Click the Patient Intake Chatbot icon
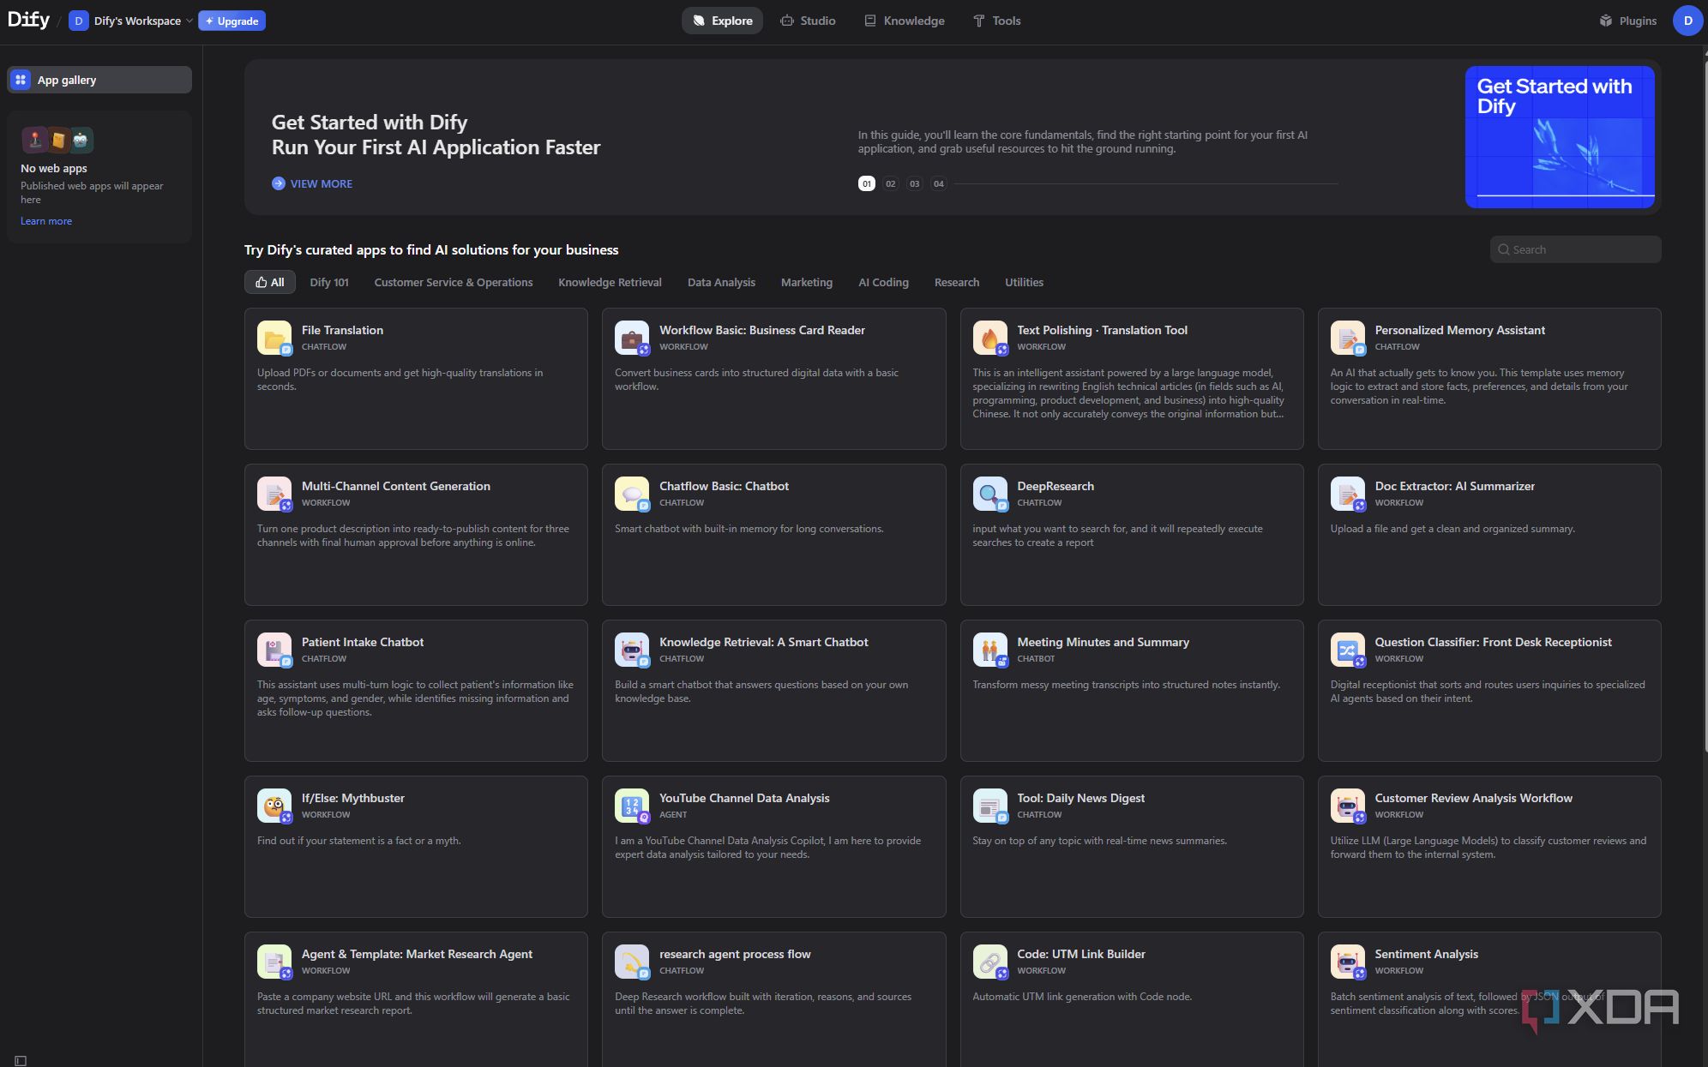The height and width of the screenshot is (1067, 1708). pyautogui.click(x=274, y=650)
